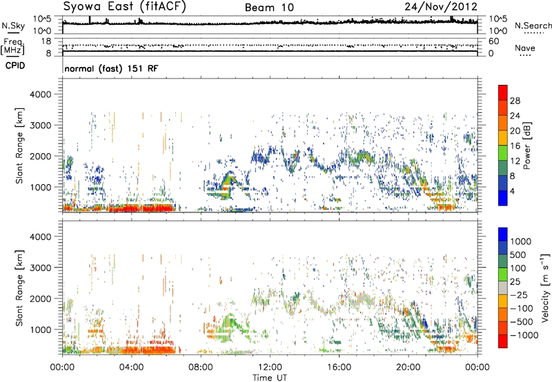
Task: Click the '60' tick on the Nave axis
Action: click(x=493, y=41)
